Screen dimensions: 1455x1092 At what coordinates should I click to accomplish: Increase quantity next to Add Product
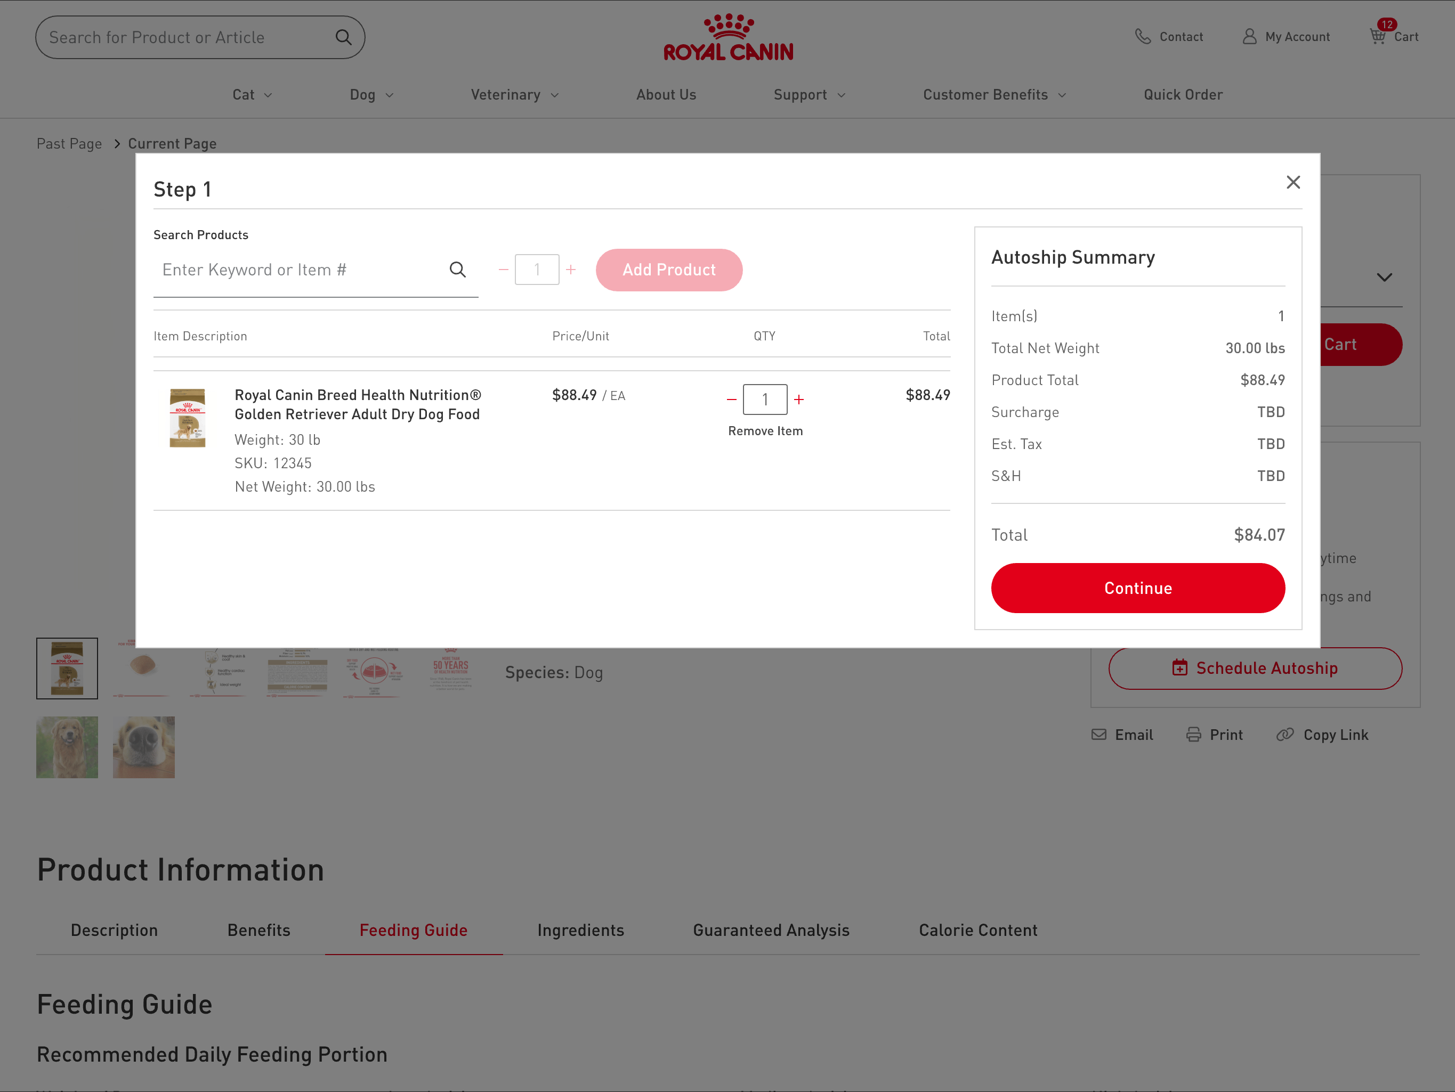tap(571, 270)
